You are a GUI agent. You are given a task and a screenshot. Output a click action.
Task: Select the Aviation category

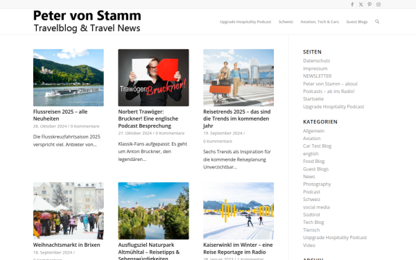312,138
